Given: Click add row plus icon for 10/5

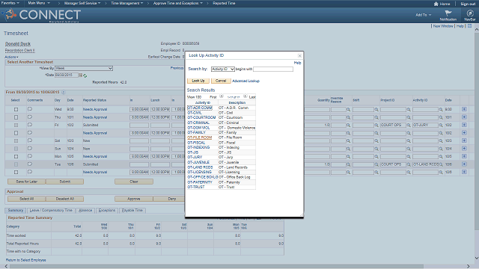Looking at the screenshot, I should pos(464,156).
